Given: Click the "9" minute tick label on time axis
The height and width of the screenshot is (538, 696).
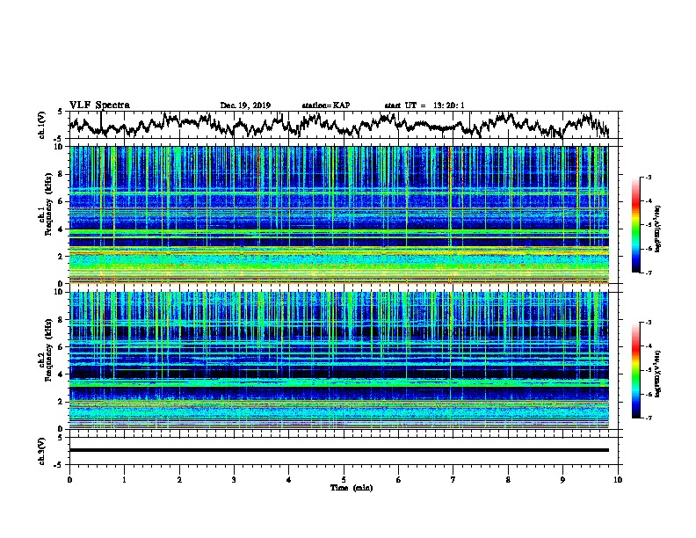Looking at the screenshot, I should pos(562,480).
